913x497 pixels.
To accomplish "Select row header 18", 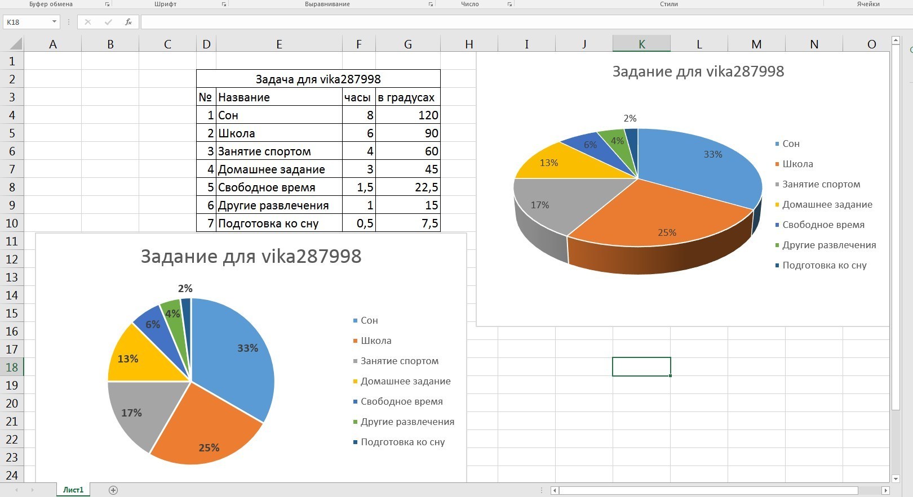I will click(x=12, y=367).
